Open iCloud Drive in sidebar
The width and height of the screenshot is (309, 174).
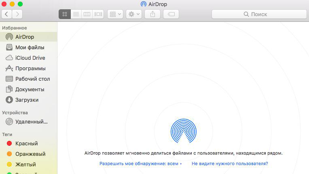point(29,58)
